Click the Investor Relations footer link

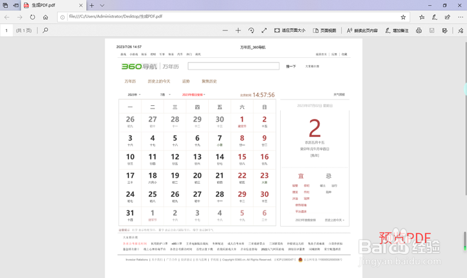click(137, 260)
